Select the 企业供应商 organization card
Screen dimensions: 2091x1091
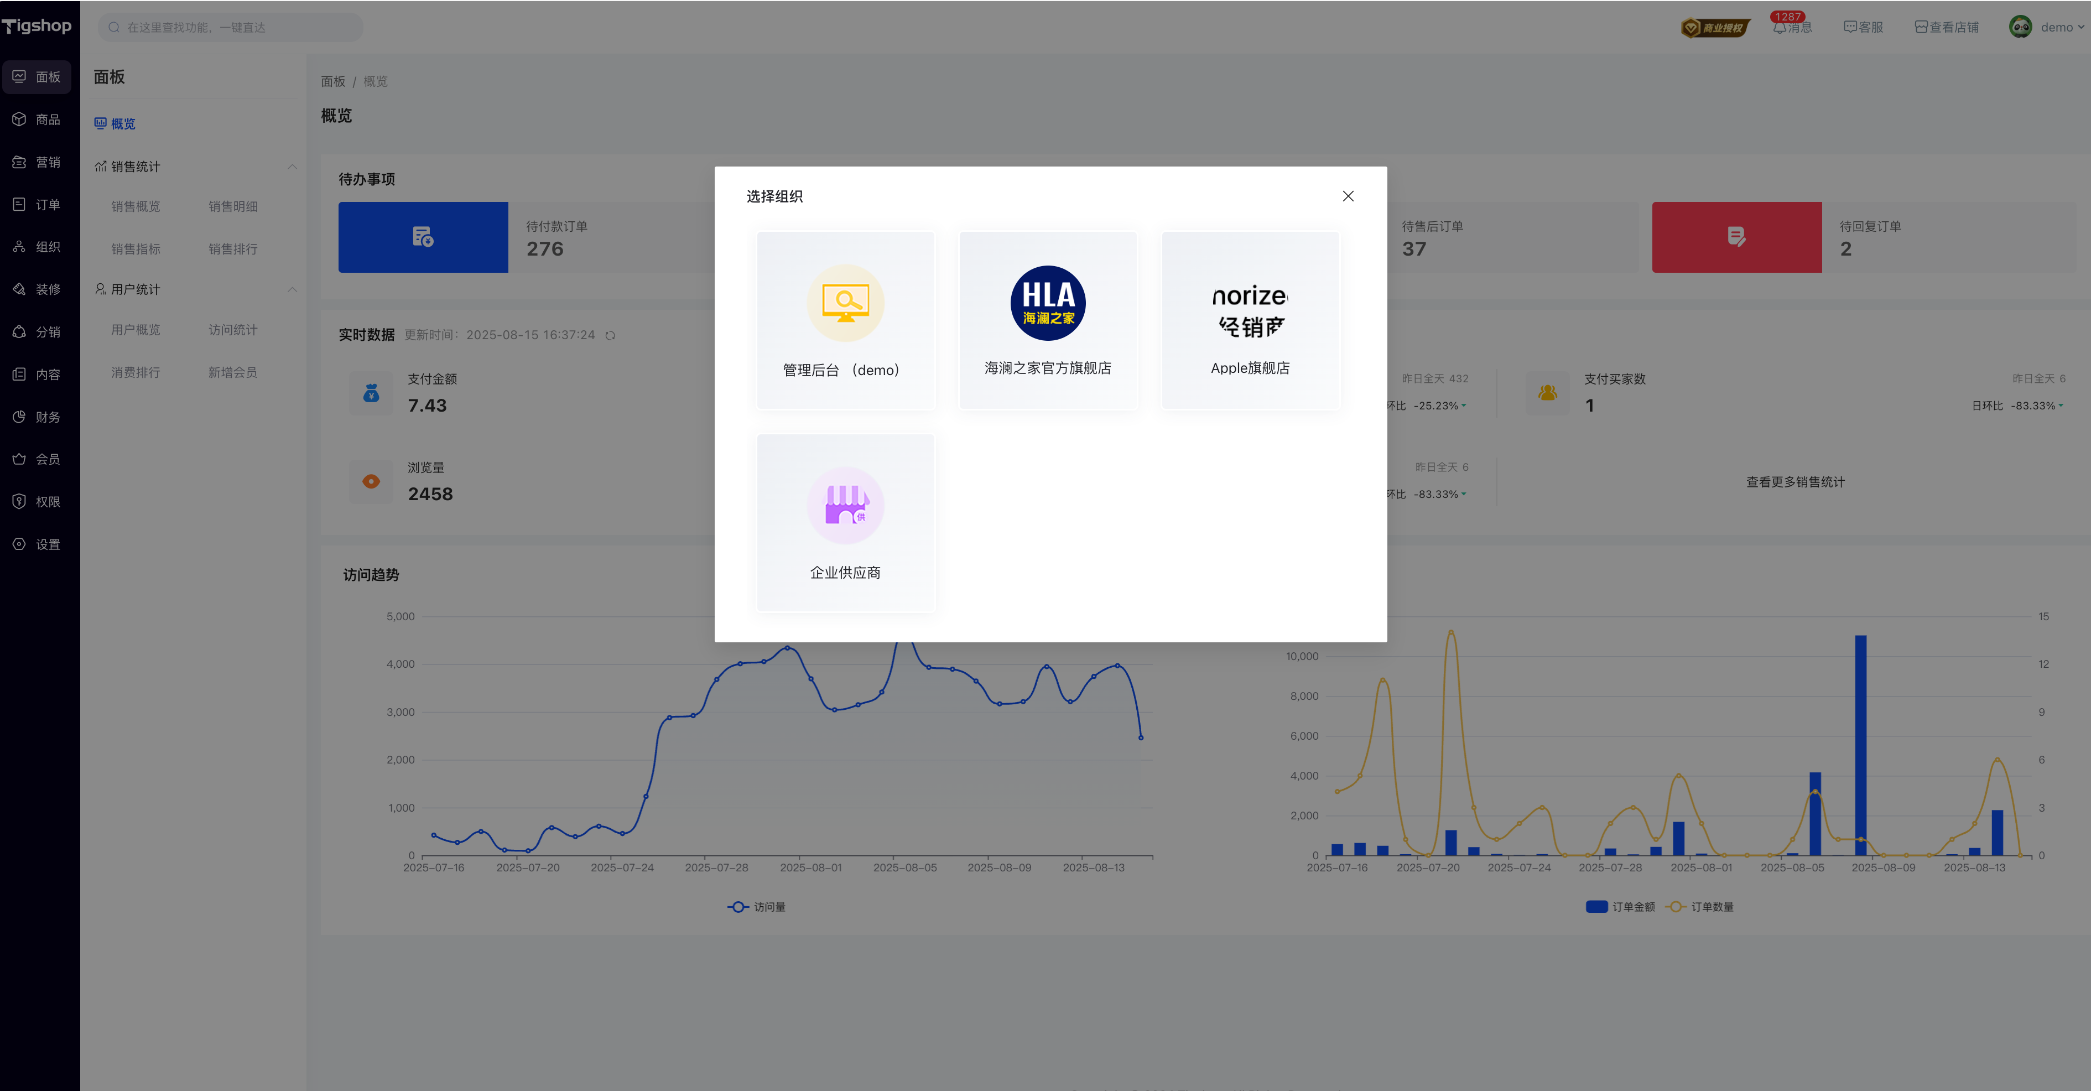[845, 523]
